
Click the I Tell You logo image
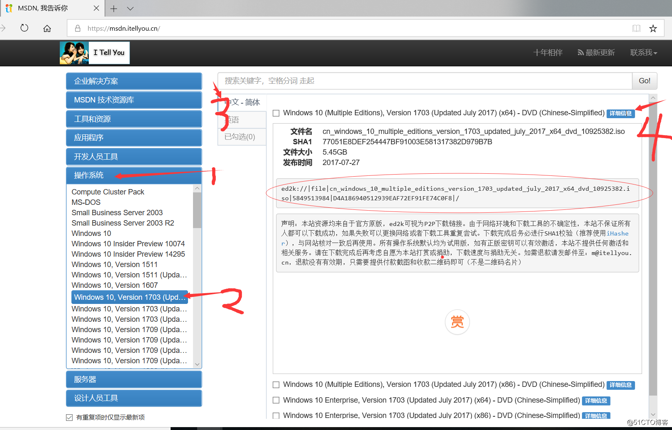click(95, 53)
